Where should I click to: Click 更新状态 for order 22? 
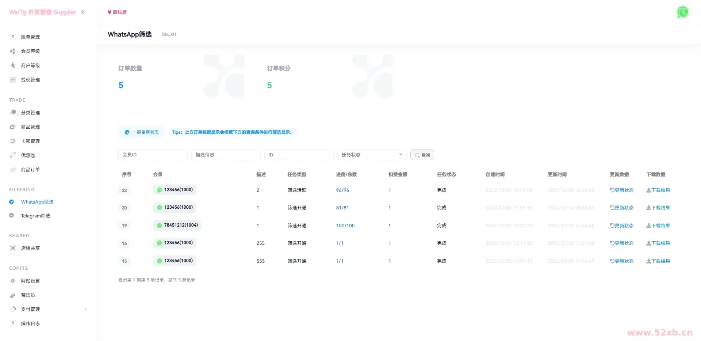tap(621, 190)
